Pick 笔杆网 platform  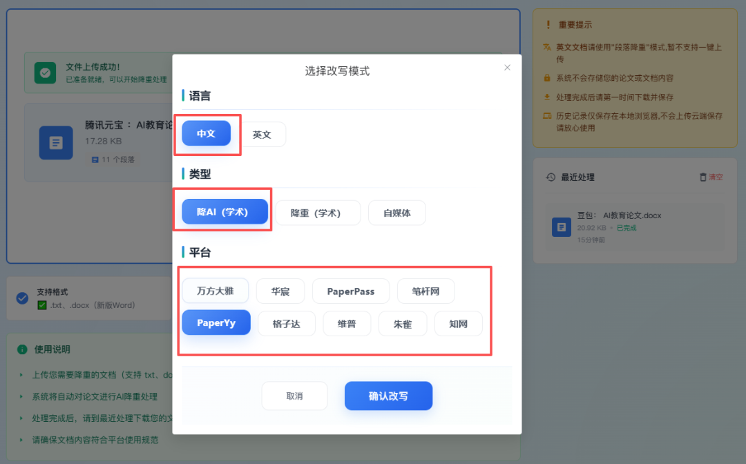[425, 291]
